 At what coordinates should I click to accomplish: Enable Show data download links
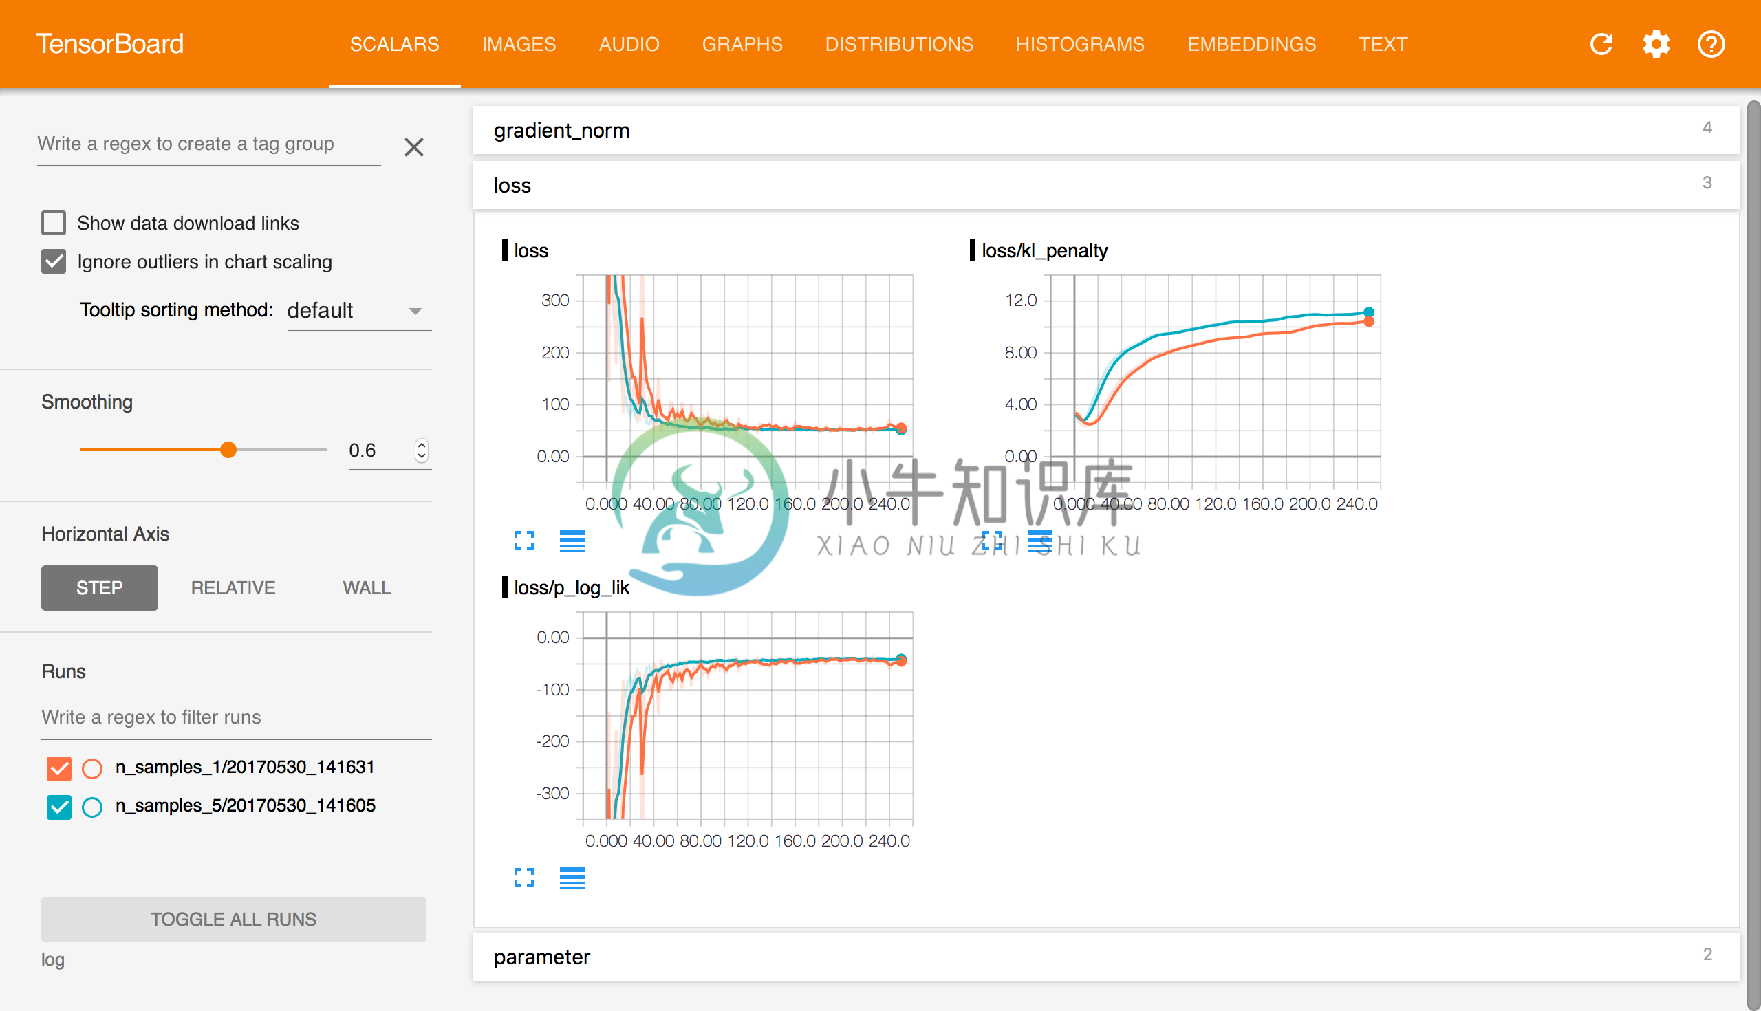tap(54, 223)
